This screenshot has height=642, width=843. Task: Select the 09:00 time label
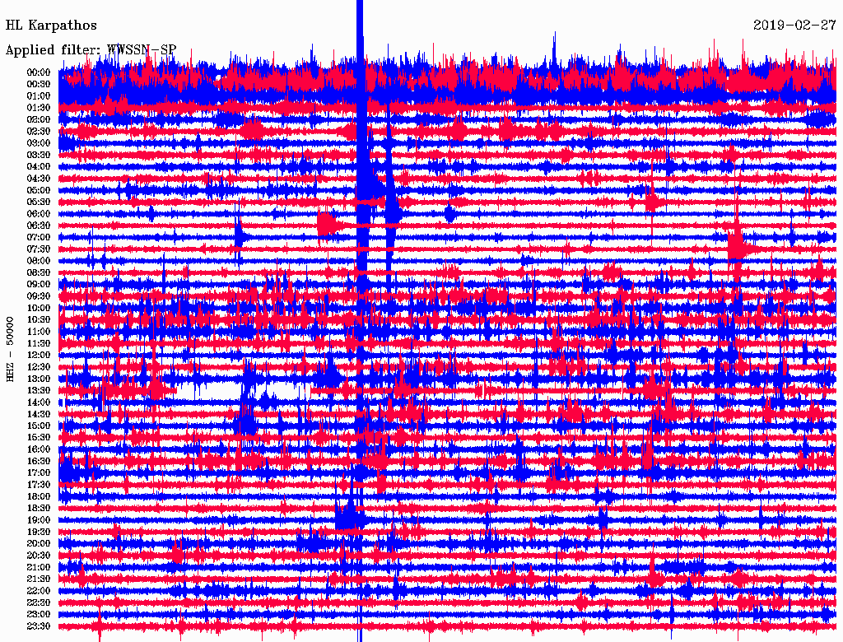(39, 285)
